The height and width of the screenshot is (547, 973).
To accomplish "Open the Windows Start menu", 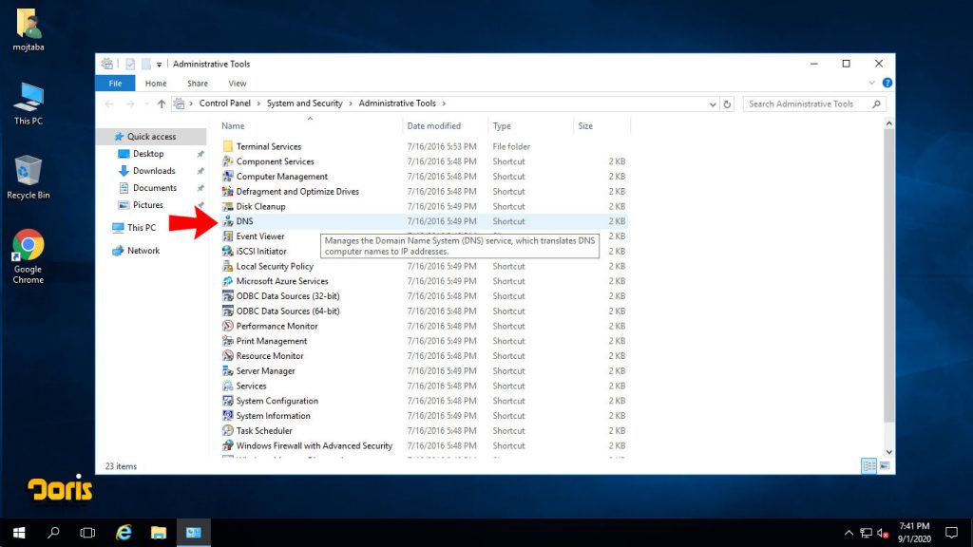I will click(x=19, y=533).
